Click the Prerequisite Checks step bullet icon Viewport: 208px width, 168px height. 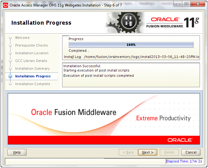tap(10, 45)
